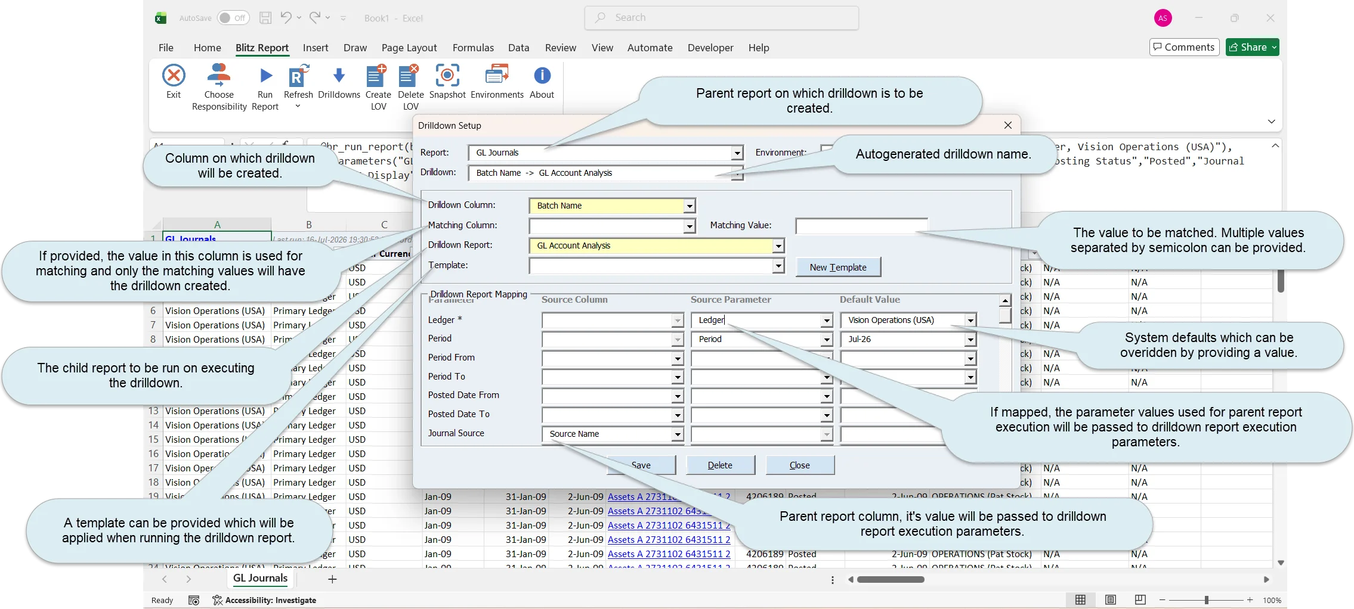Open the Journal Source column dropdown
This screenshot has width=1354, height=609.
tap(678, 434)
